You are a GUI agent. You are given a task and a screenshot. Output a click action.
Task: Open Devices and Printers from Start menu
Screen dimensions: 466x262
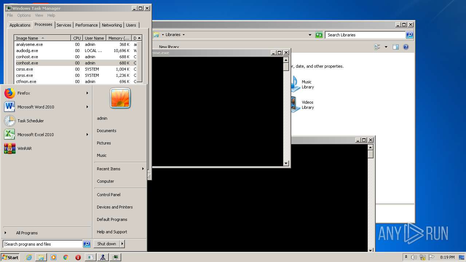click(x=115, y=207)
